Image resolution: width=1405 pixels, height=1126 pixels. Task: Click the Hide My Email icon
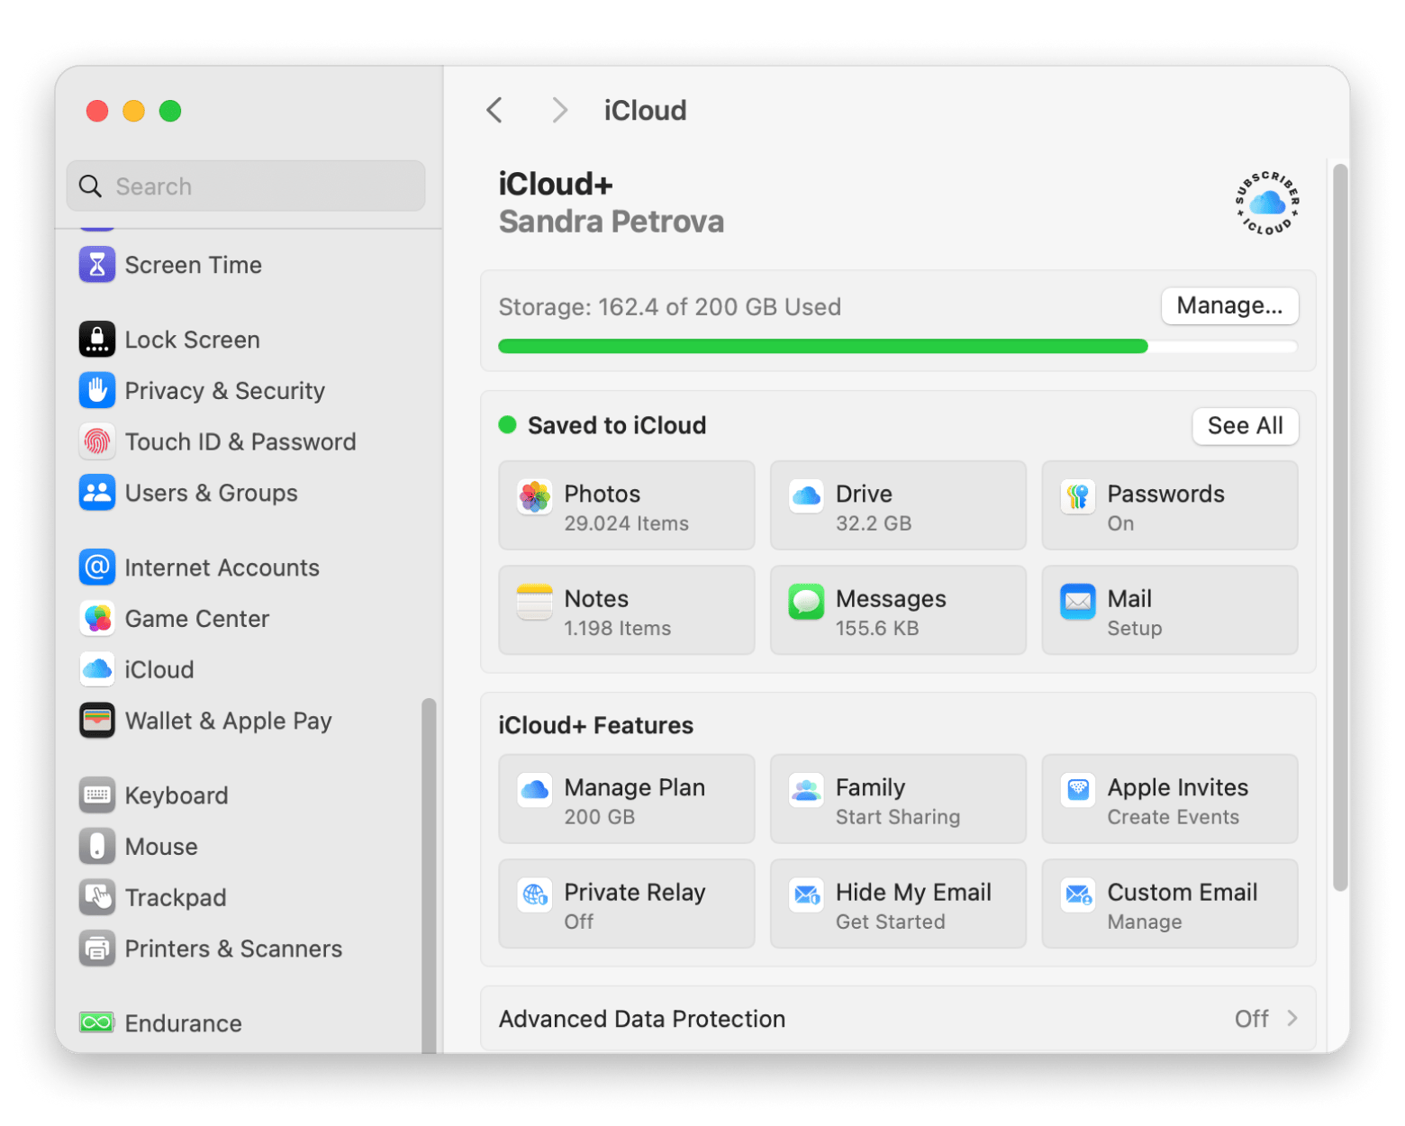pos(806,895)
